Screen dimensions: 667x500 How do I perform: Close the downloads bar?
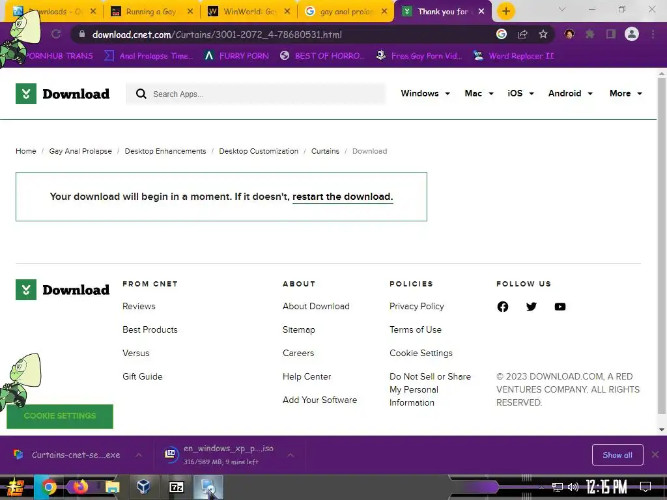[655, 455]
